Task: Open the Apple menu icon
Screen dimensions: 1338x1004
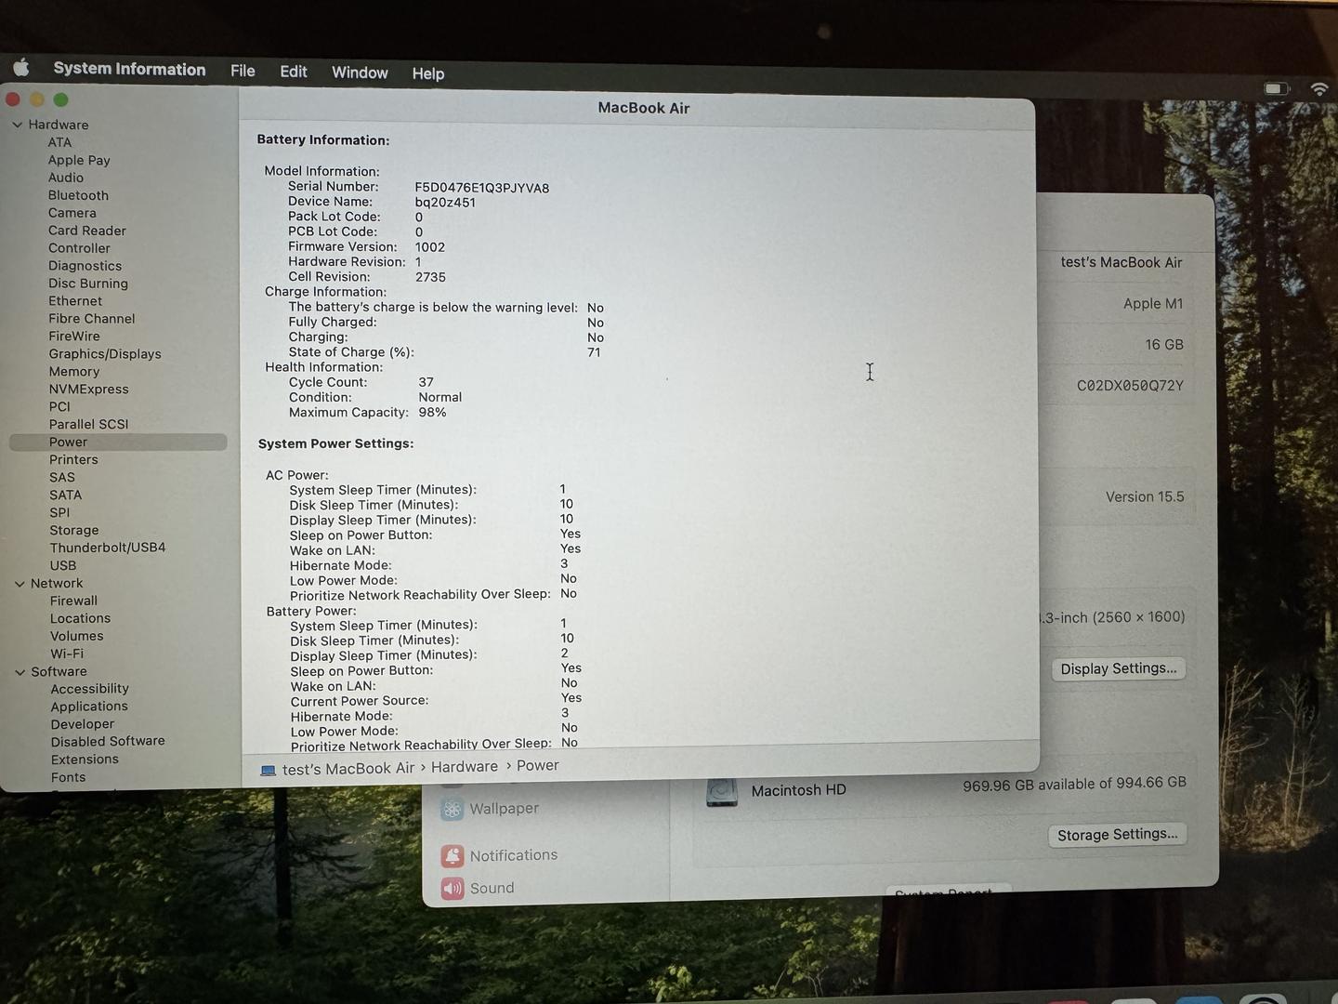Action: 21,68
